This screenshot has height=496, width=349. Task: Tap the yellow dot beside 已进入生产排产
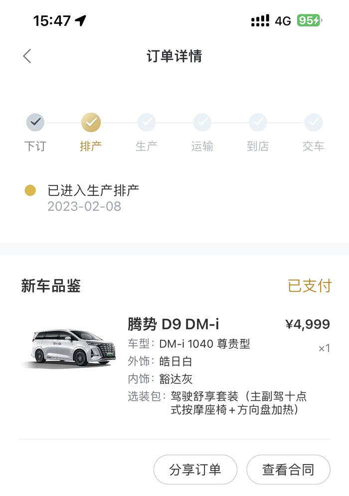[30, 190]
